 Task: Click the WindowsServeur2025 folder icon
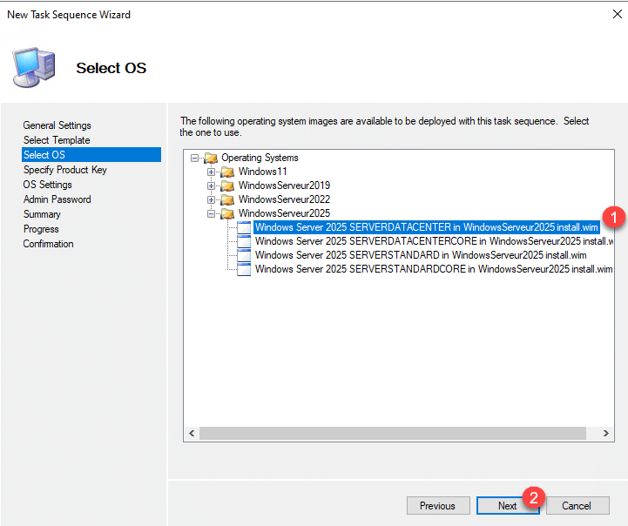pos(227,213)
